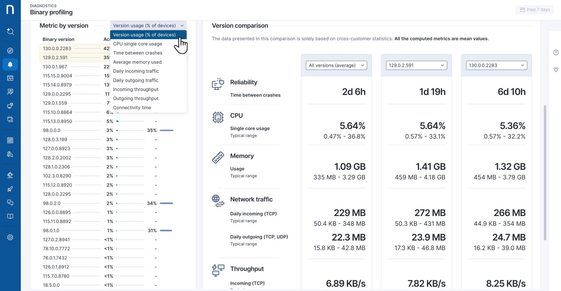
Task: Open the book icon in the sidebar
Action: tap(10, 216)
